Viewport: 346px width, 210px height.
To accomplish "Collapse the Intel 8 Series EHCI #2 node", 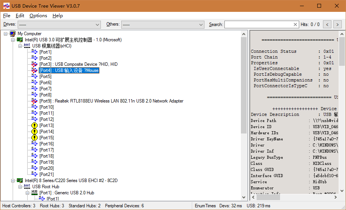I will point(13,181).
